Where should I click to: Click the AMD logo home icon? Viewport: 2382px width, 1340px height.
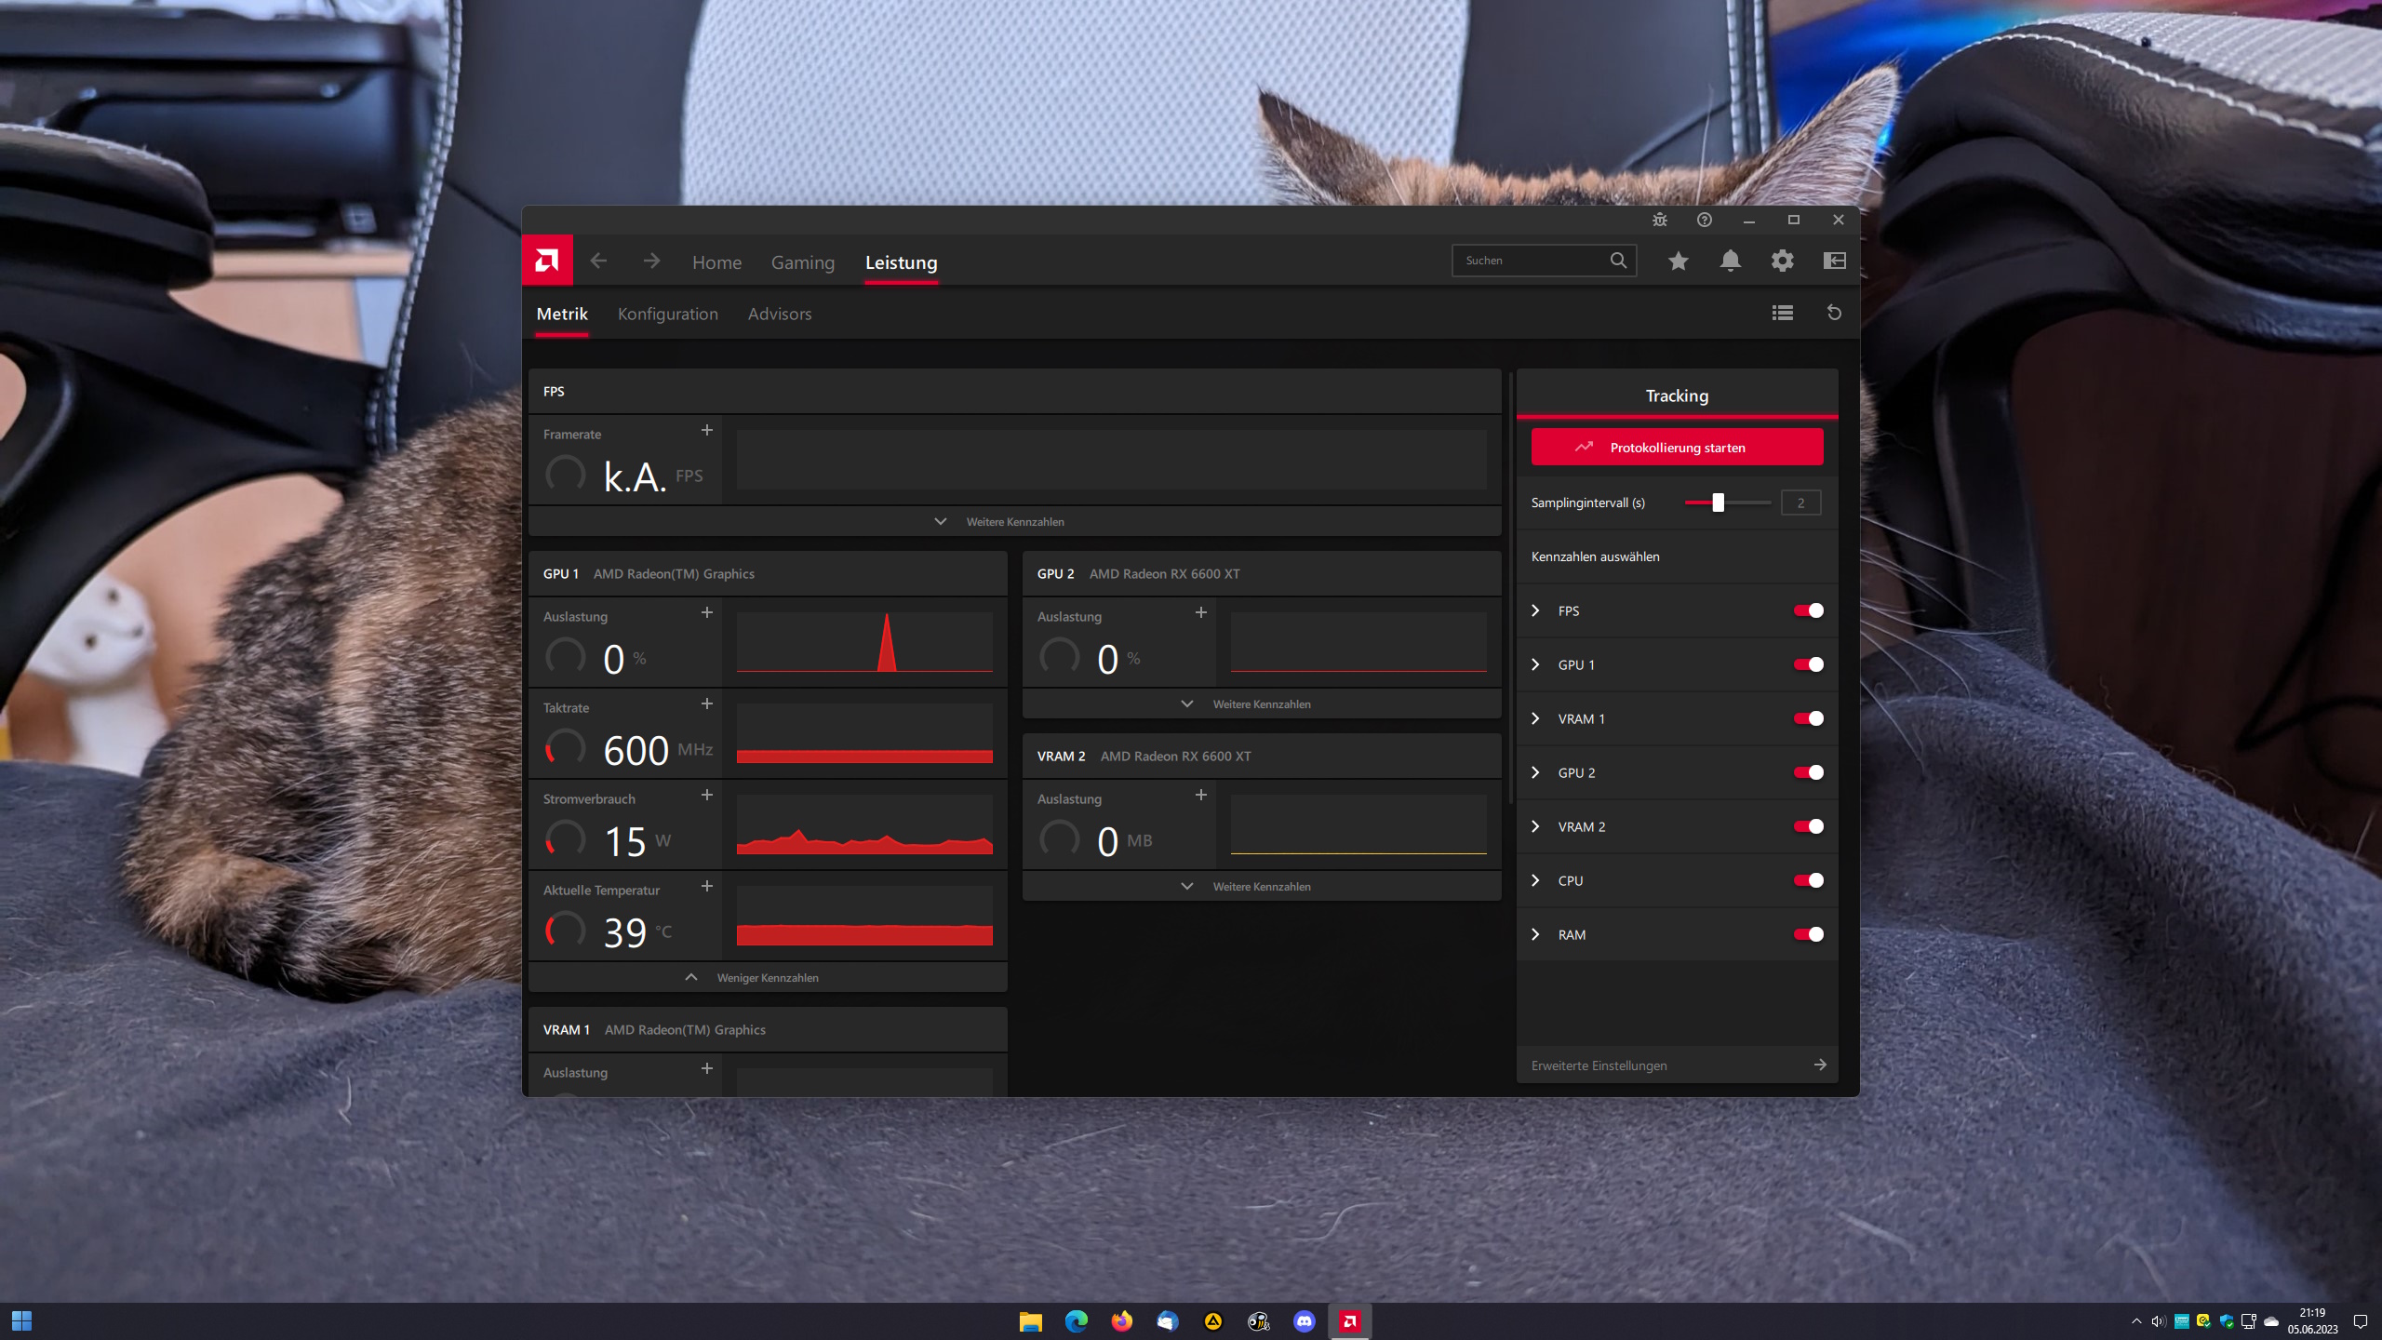(547, 261)
